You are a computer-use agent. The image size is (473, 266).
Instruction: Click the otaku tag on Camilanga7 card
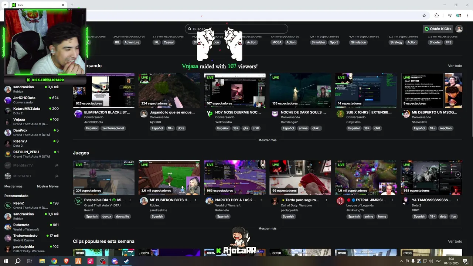(316, 128)
